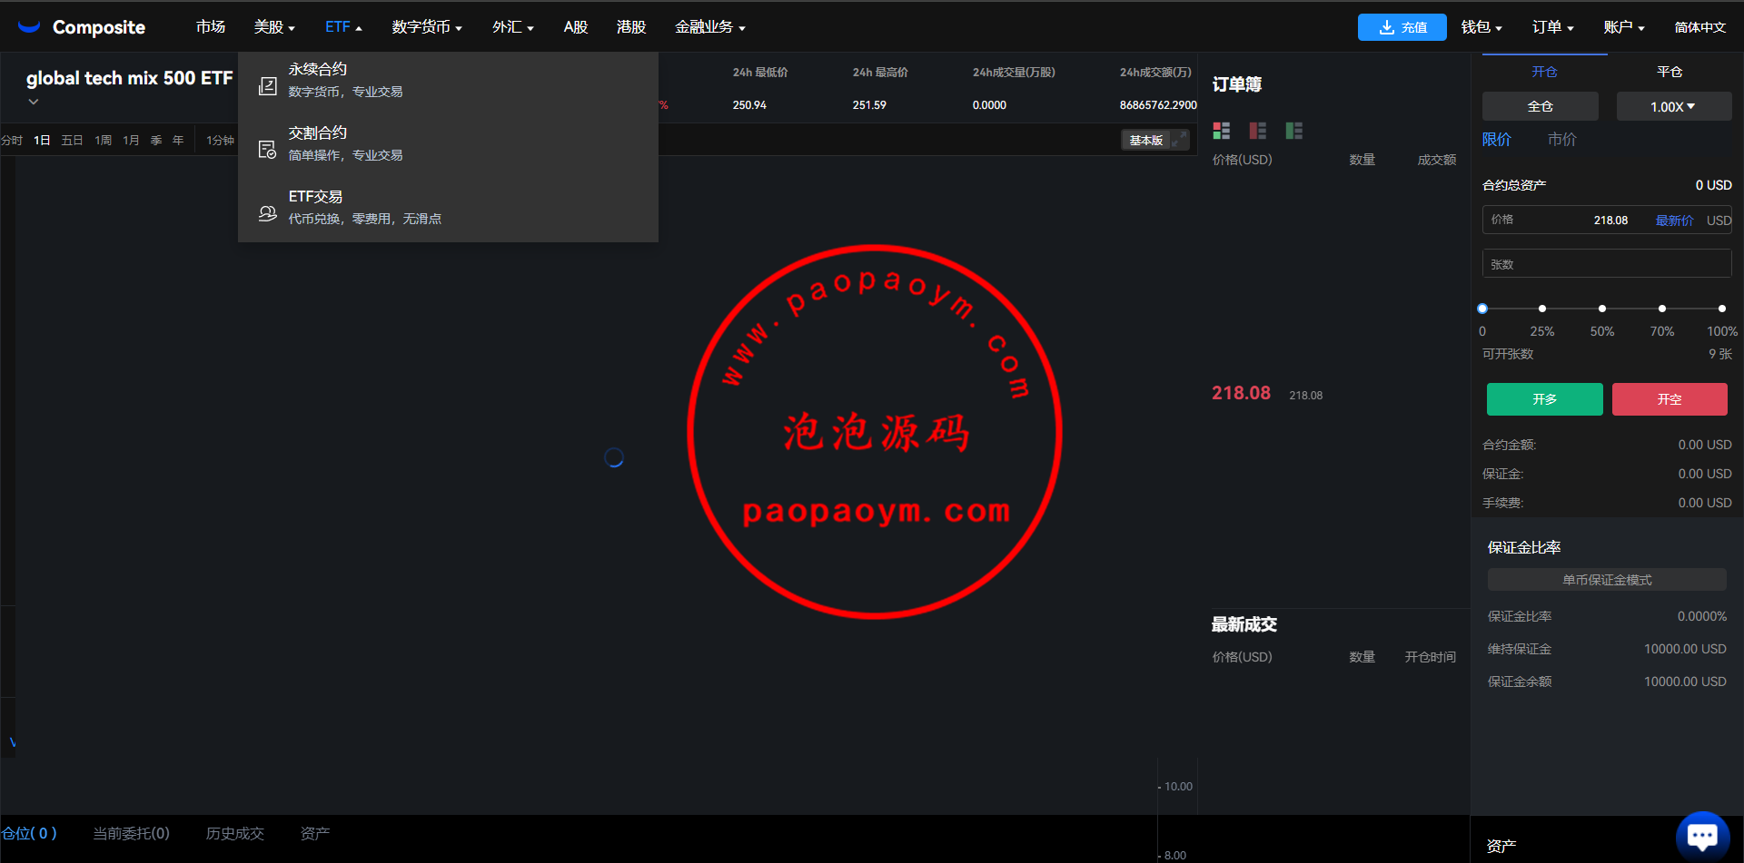The height and width of the screenshot is (863, 1744).
Task: Select 交割合约 from ETF menu
Action: tap(448, 143)
